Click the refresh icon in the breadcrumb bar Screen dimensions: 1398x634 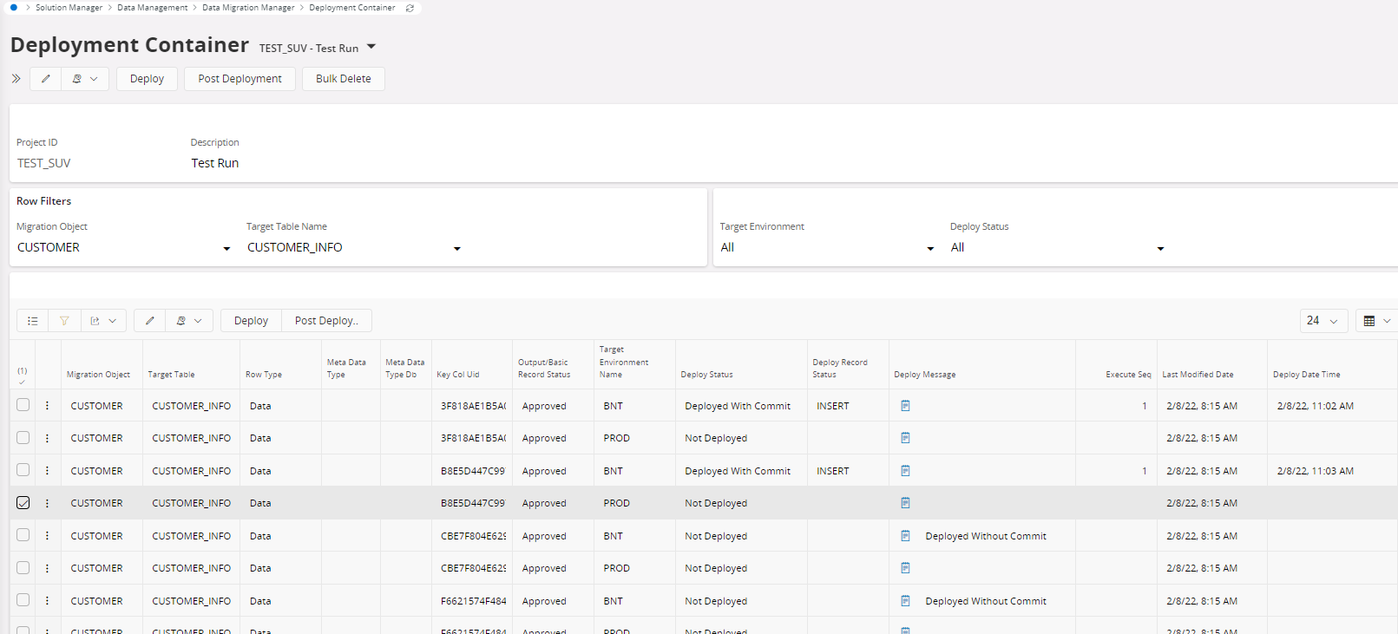coord(410,8)
